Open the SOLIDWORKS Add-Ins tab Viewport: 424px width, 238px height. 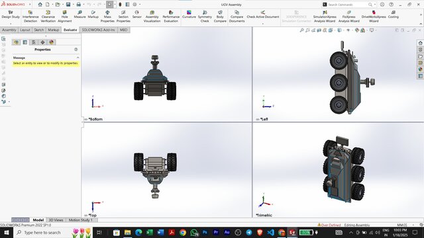pos(98,30)
